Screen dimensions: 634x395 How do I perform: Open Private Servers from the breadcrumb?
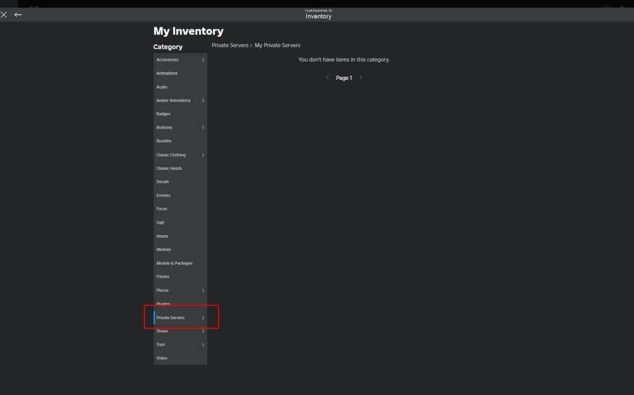229,45
